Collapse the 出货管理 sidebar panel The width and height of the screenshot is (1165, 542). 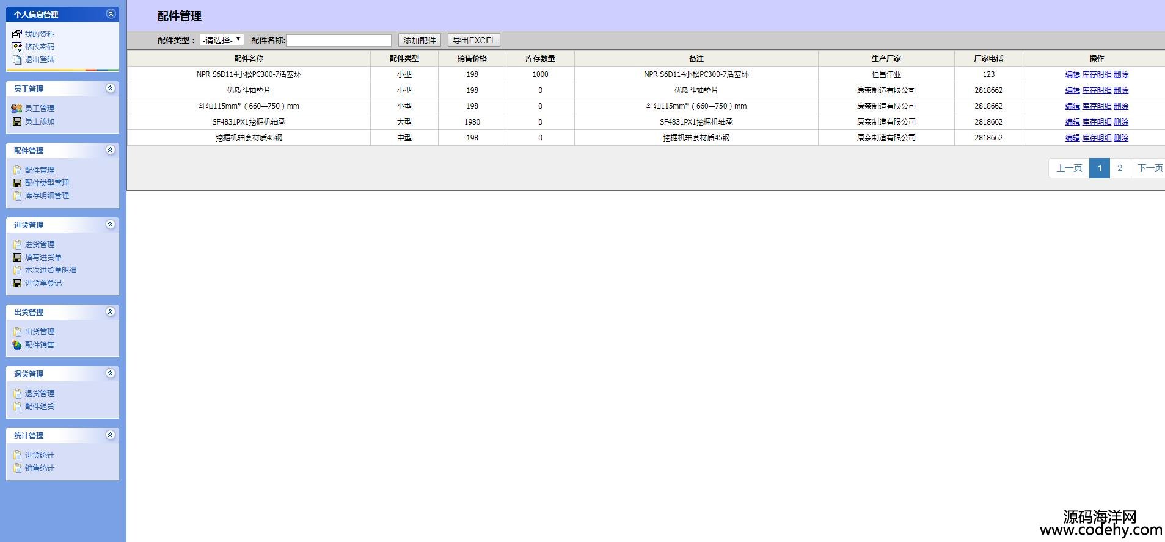pos(111,312)
